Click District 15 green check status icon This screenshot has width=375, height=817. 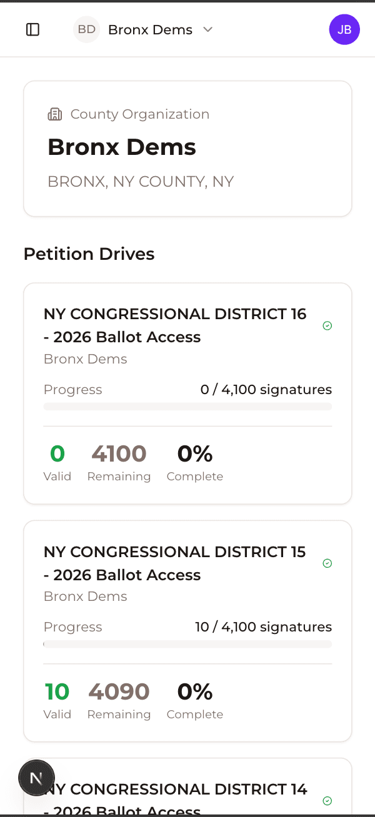(327, 563)
